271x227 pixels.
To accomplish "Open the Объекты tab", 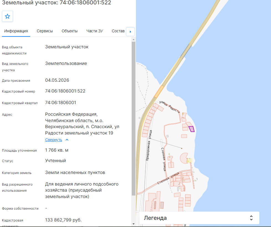I will point(70,31).
